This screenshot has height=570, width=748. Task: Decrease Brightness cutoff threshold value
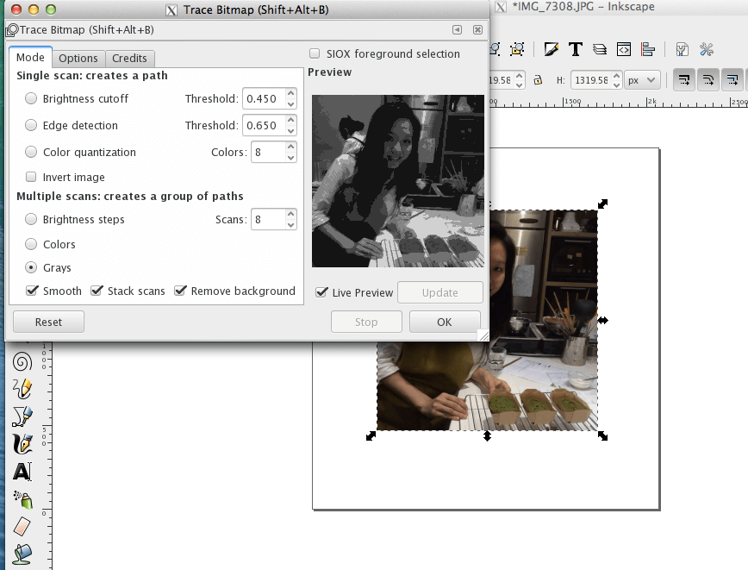pos(290,103)
